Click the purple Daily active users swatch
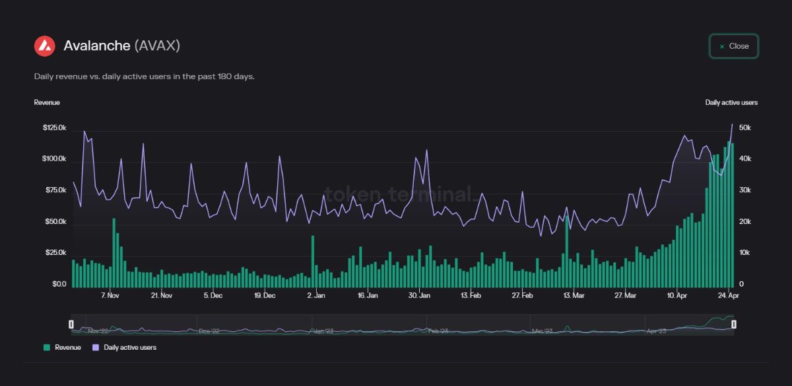 (96, 347)
